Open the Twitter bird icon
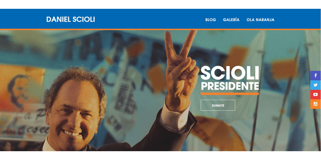The height and width of the screenshot is (160, 321). pyautogui.click(x=315, y=85)
